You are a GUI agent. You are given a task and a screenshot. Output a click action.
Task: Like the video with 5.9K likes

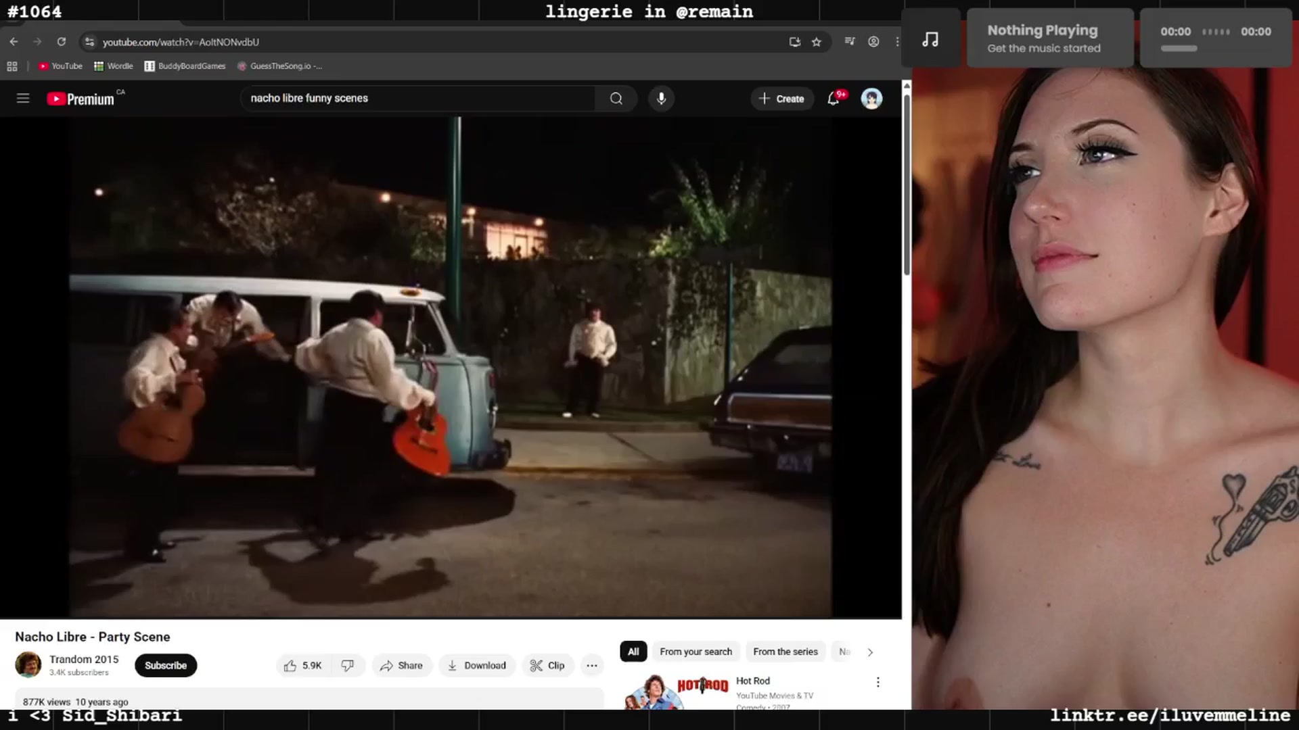pyautogui.click(x=302, y=666)
